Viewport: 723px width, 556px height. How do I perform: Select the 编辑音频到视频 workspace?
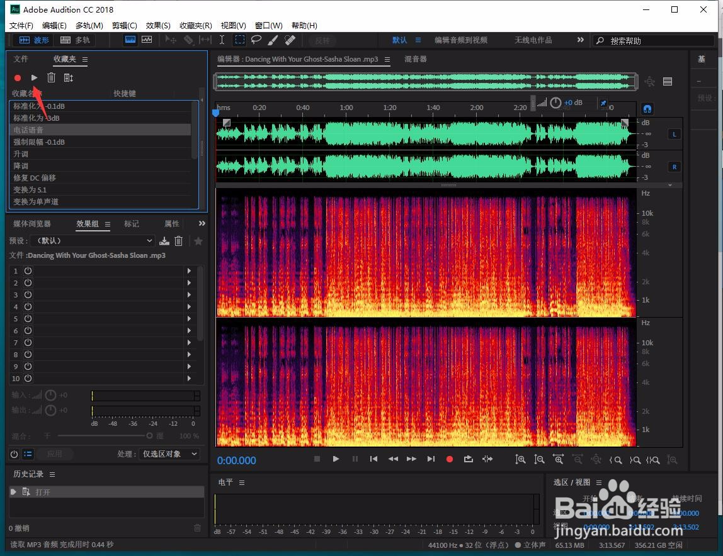[x=460, y=40]
